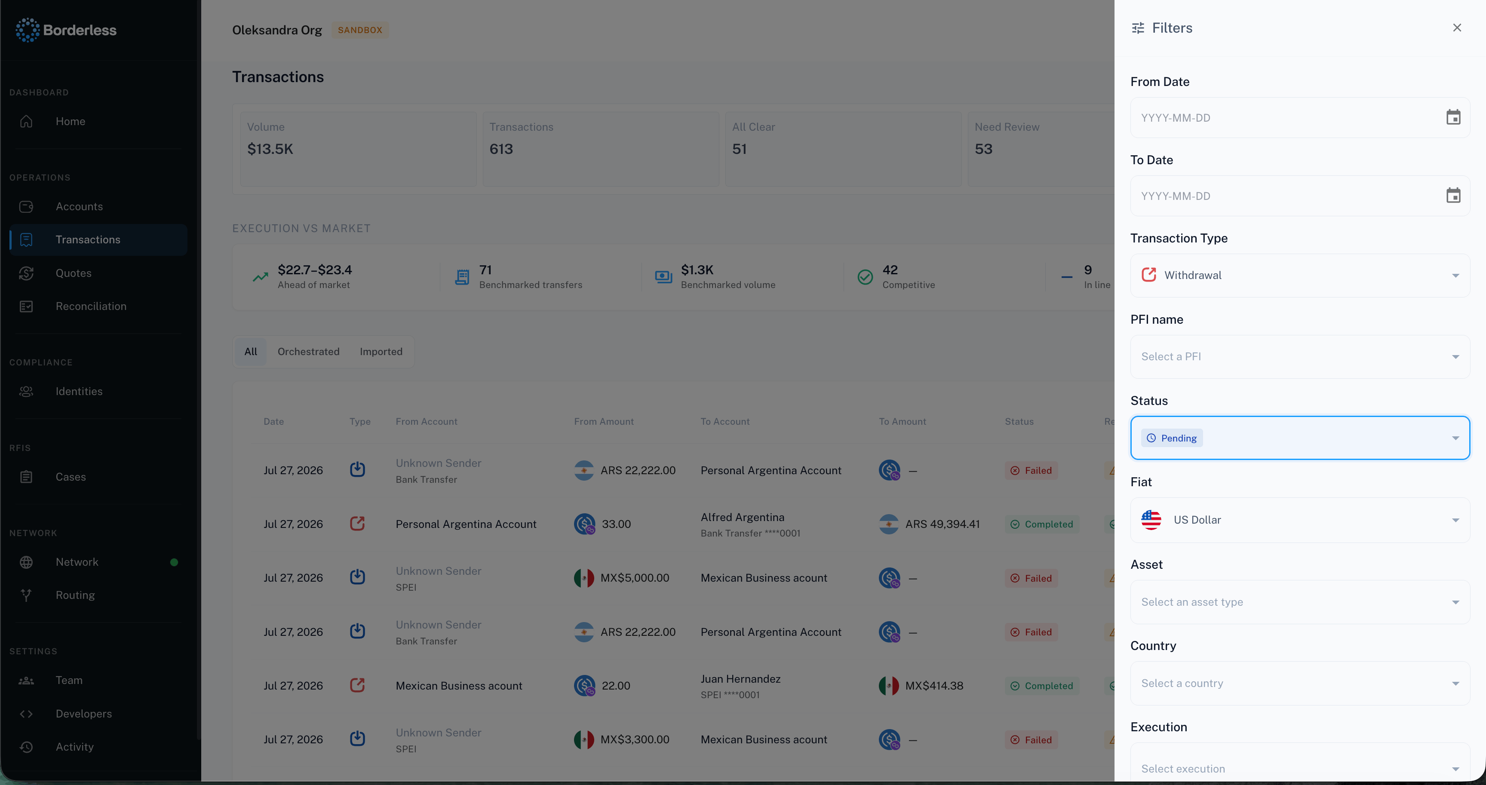Open the Status dropdown showing Pending
The height and width of the screenshot is (785, 1486).
tap(1300, 438)
